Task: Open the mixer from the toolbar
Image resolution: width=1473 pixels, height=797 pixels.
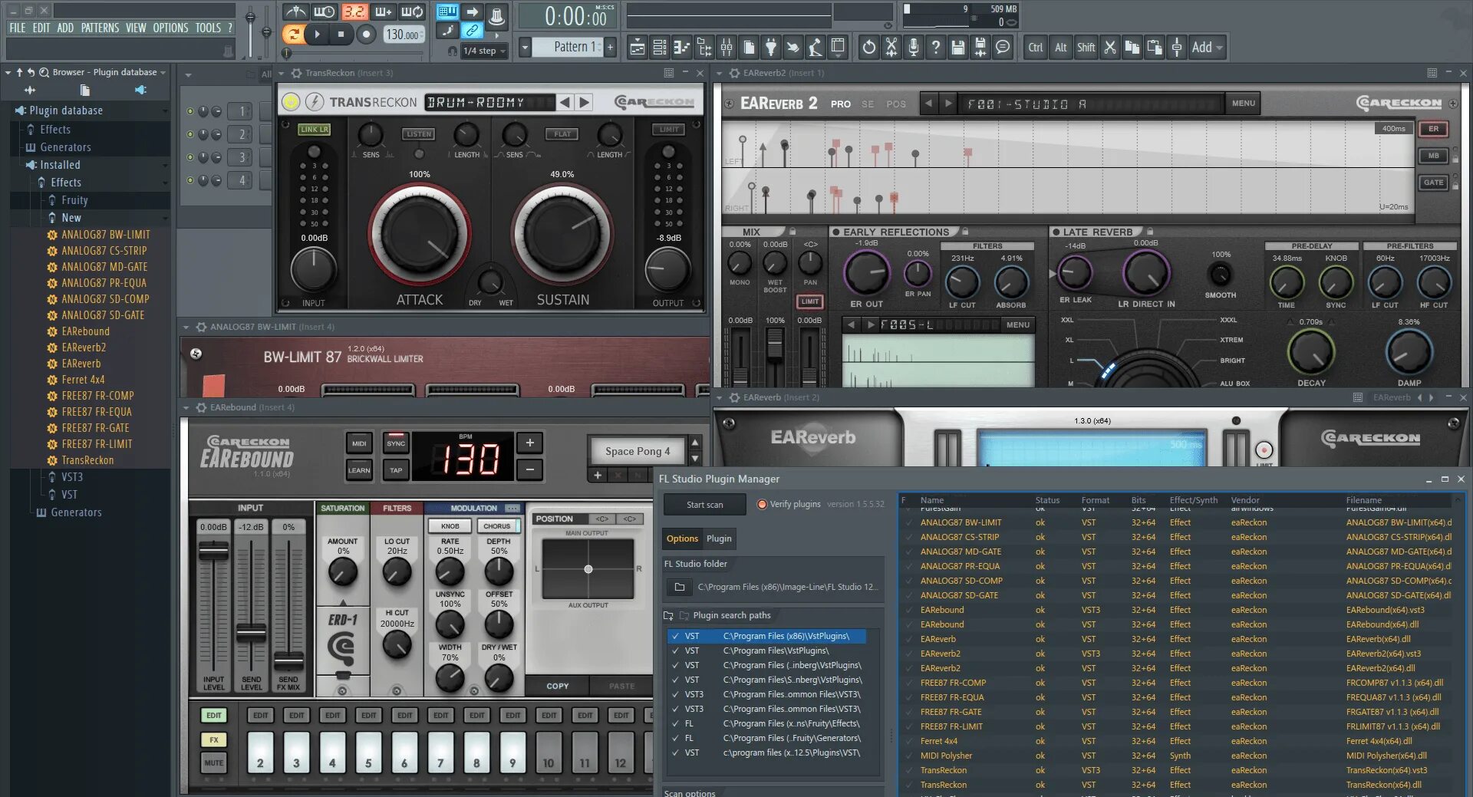Action: coord(726,48)
